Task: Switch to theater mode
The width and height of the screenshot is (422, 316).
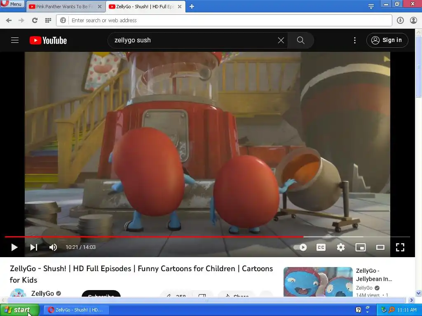Action: click(380, 247)
